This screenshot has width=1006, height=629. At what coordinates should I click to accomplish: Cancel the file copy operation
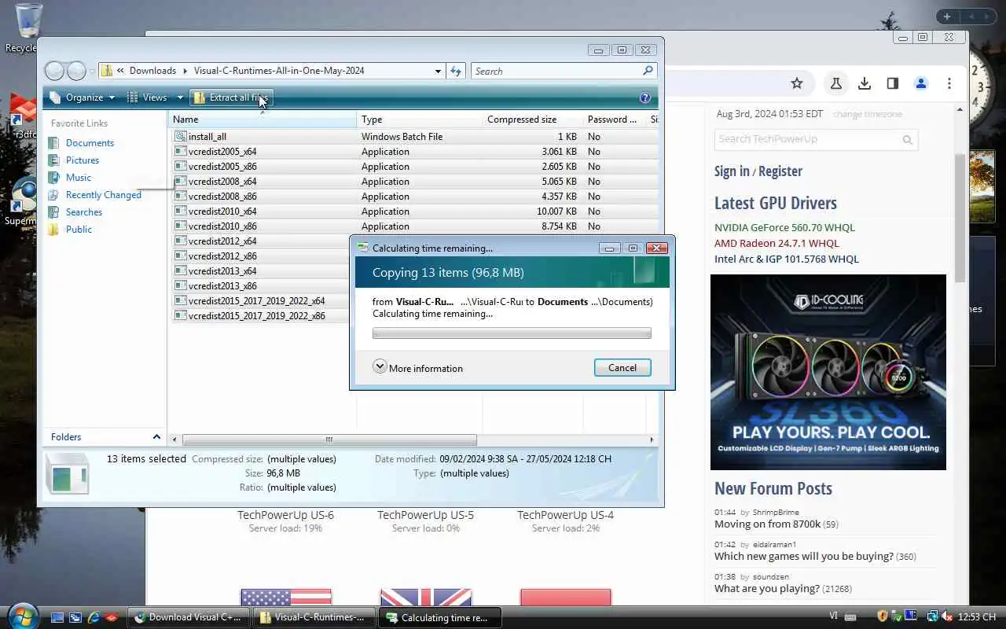coord(622,368)
